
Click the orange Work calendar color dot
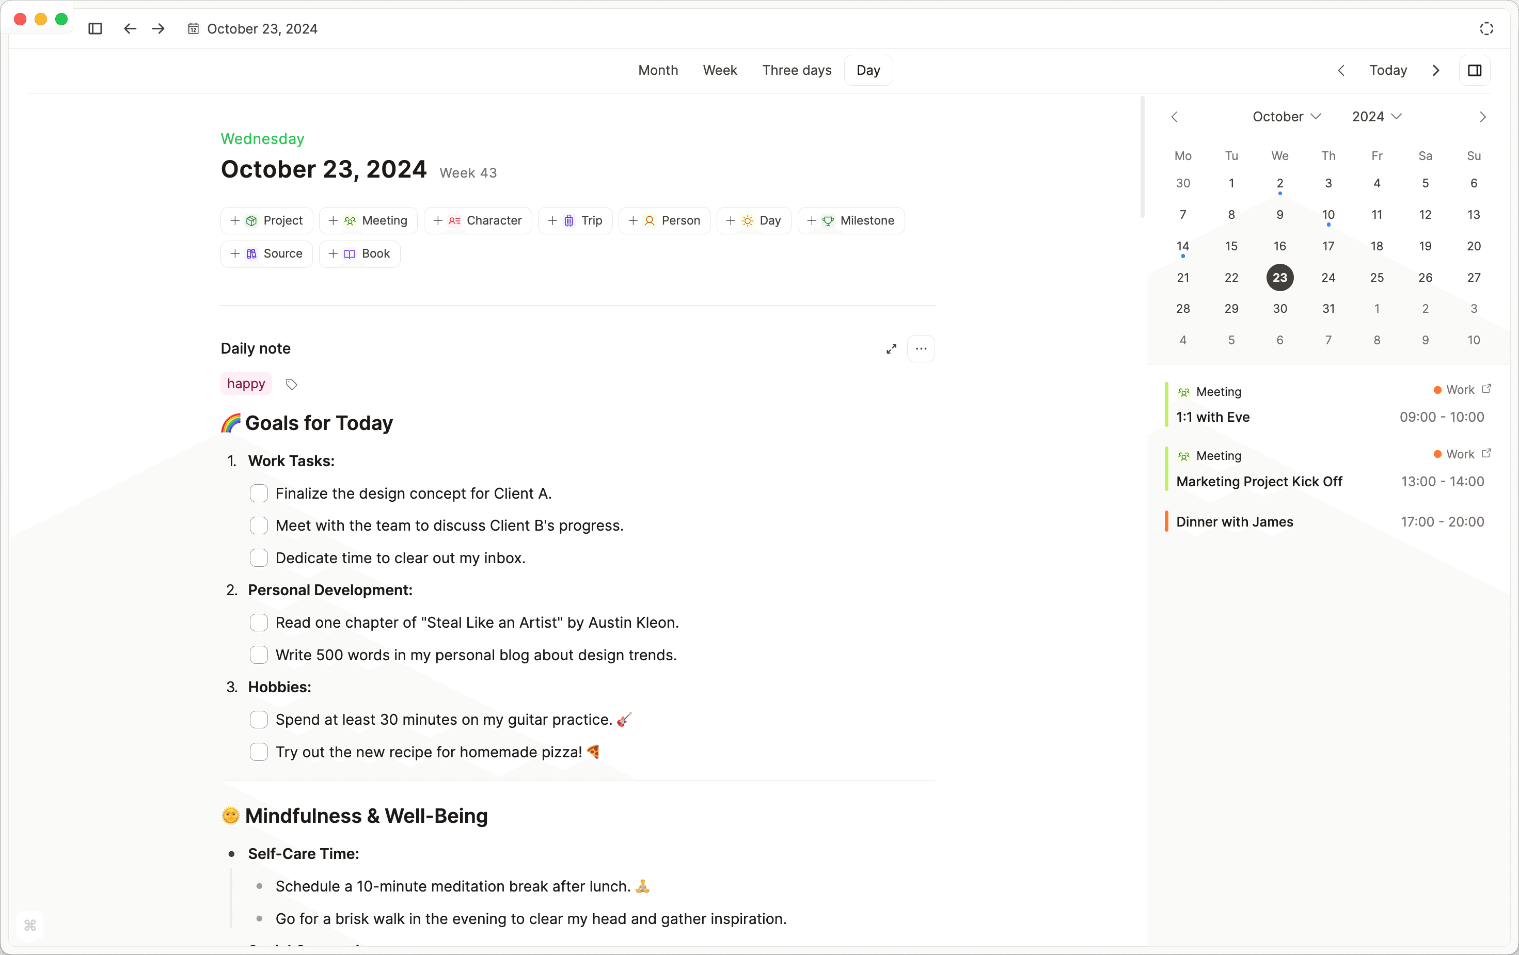pos(1437,390)
